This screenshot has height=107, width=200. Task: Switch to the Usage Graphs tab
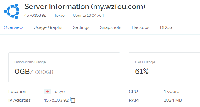point(48,27)
